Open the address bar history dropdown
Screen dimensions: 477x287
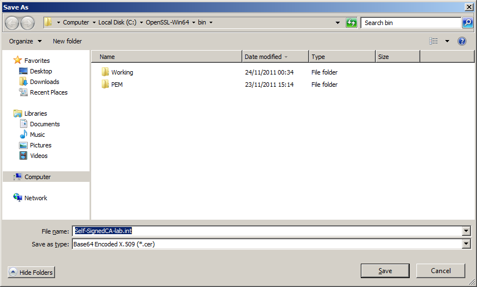tap(337, 23)
